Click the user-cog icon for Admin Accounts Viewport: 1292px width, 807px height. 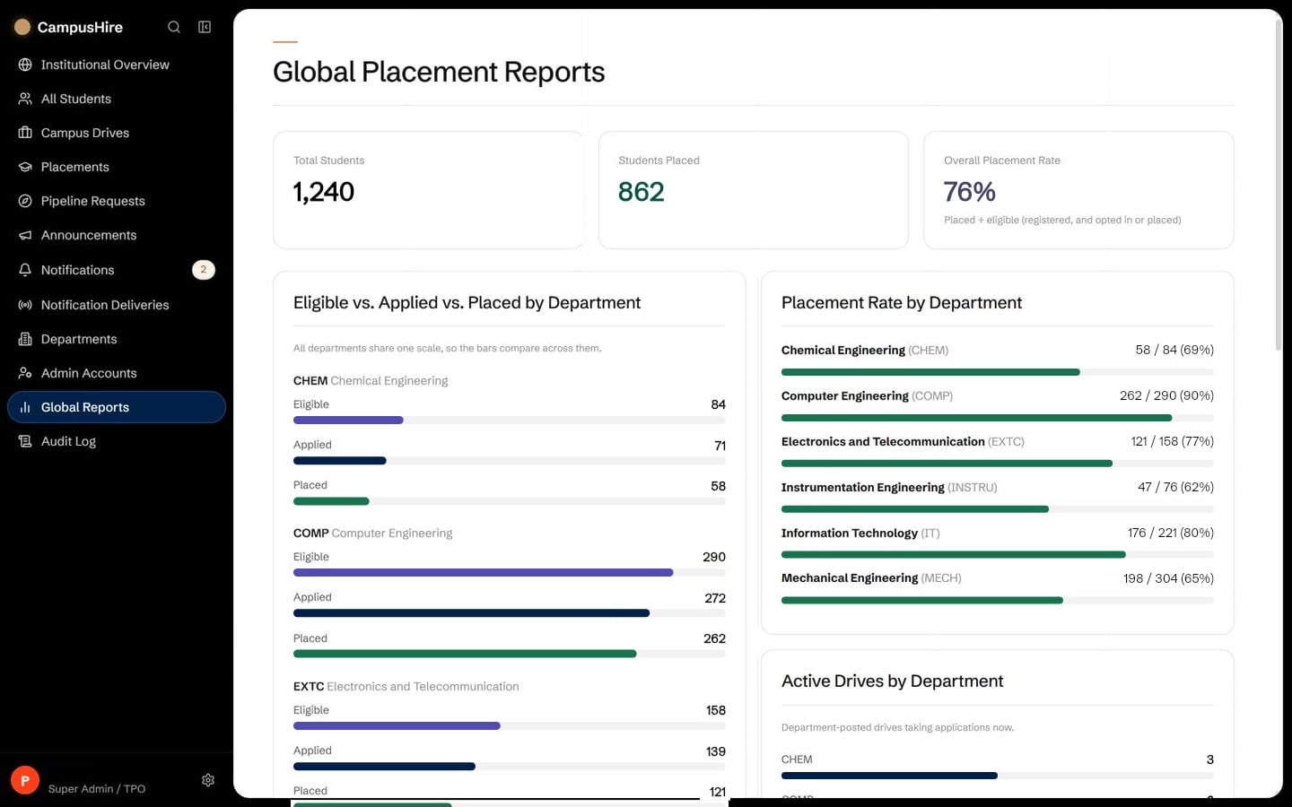pos(25,373)
